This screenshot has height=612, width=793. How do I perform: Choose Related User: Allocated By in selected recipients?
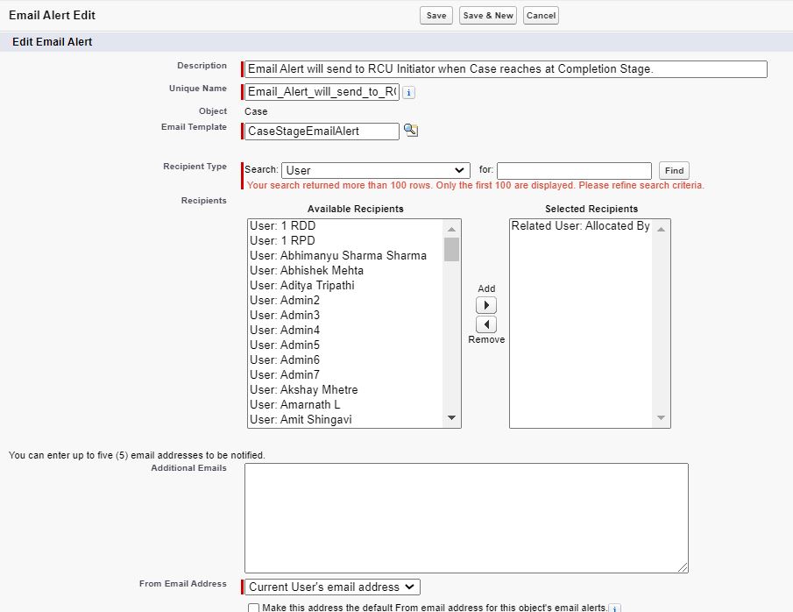tap(580, 226)
